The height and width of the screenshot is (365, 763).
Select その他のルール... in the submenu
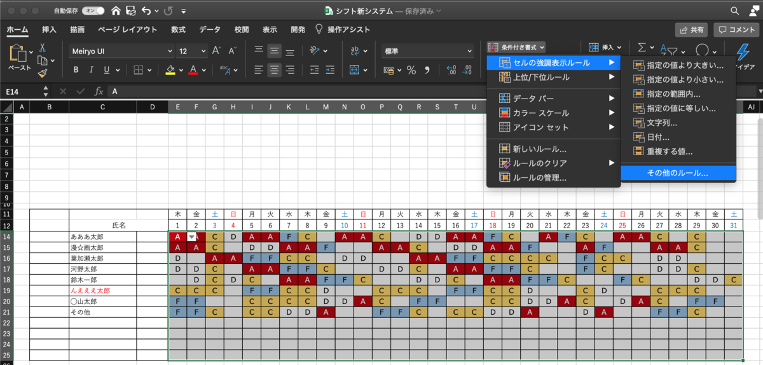pyautogui.click(x=678, y=173)
